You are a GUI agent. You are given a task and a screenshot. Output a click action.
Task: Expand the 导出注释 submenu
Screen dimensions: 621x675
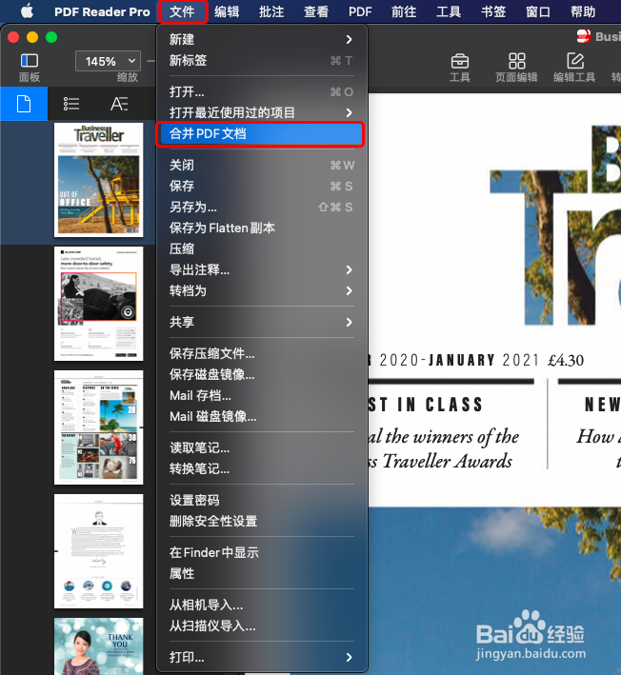[261, 270]
